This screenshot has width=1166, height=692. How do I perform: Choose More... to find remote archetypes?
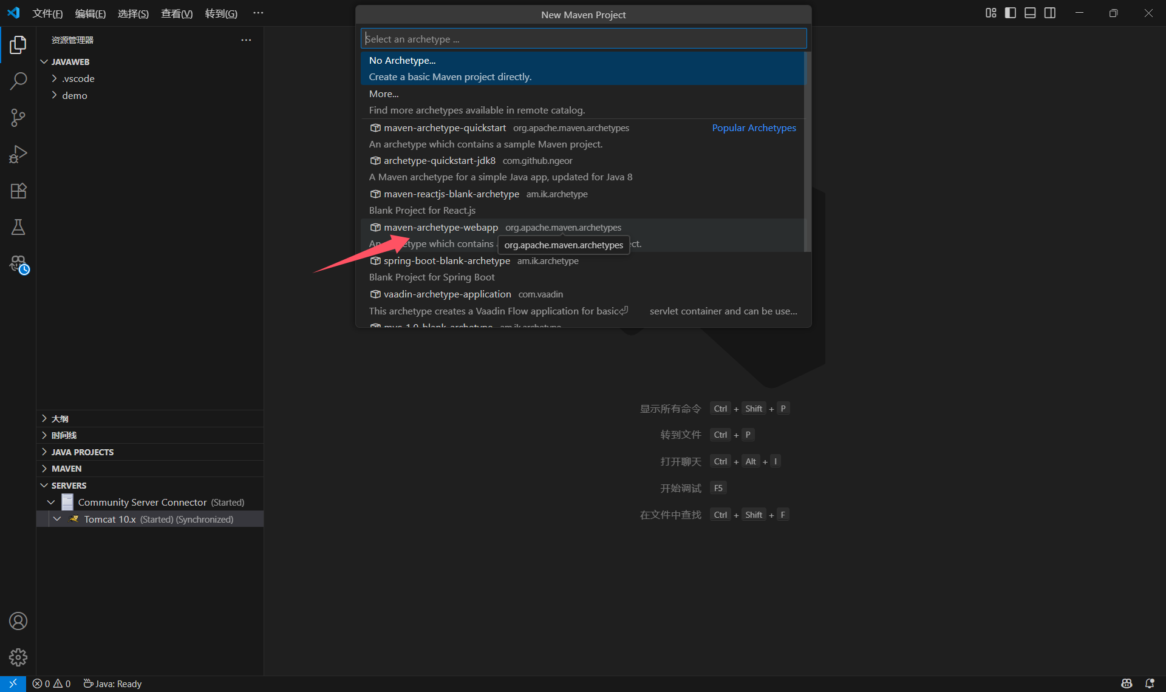click(x=384, y=94)
